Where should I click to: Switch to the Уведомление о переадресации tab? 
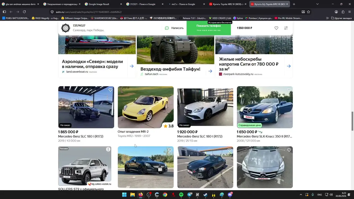point(62,4)
